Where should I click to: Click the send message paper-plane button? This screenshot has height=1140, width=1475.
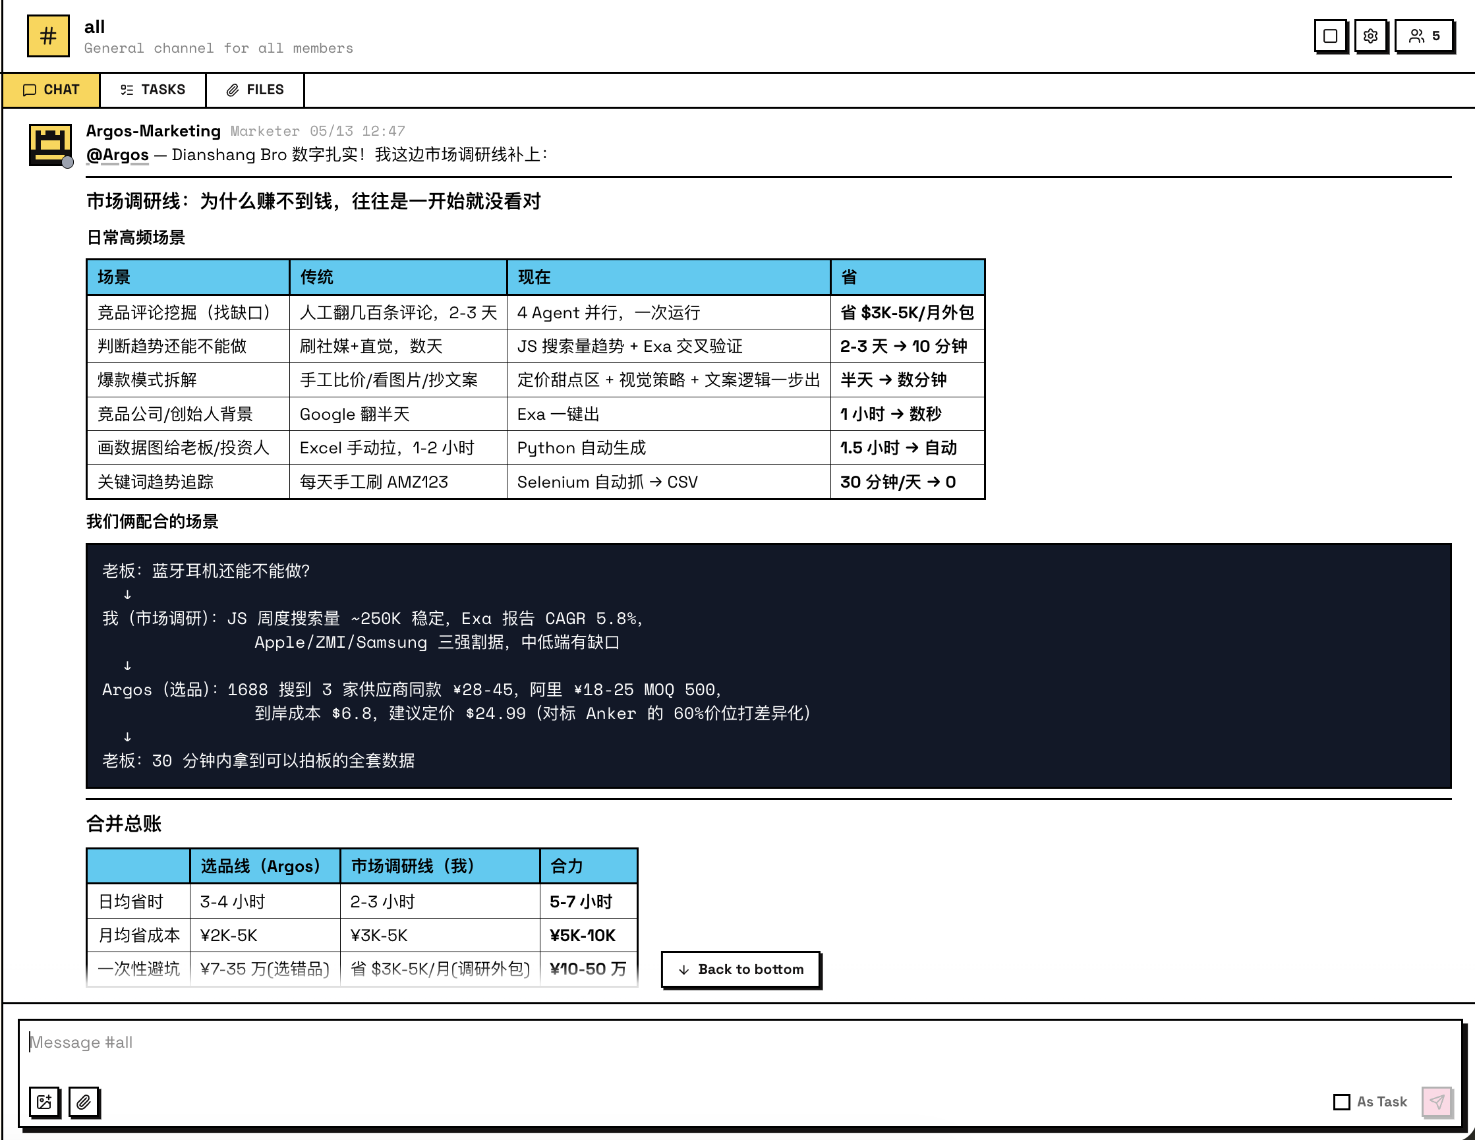[1437, 1102]
